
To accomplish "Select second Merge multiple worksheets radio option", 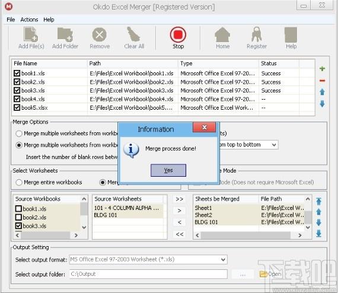I will [x=19, y=145].
